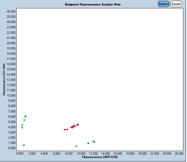The image size is (187, 162).
Task: Select the lowest blue triangle marker
Action: pyautogui.click(x=76, y=146)
